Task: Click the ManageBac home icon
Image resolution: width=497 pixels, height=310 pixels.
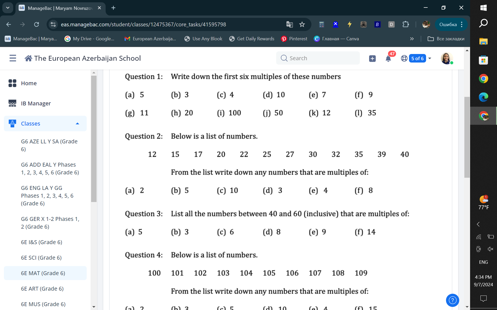Action: 29,58
